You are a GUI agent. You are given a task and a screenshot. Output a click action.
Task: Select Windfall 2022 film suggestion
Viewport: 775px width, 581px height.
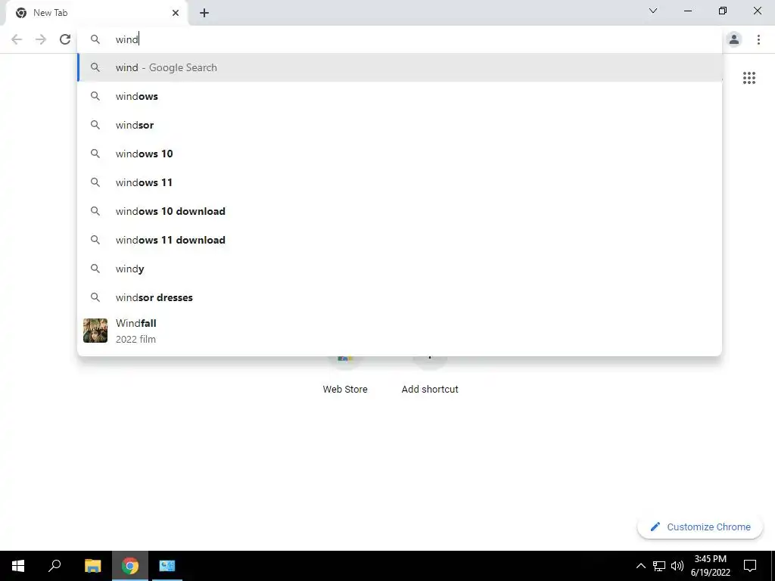tap(400, 331)
